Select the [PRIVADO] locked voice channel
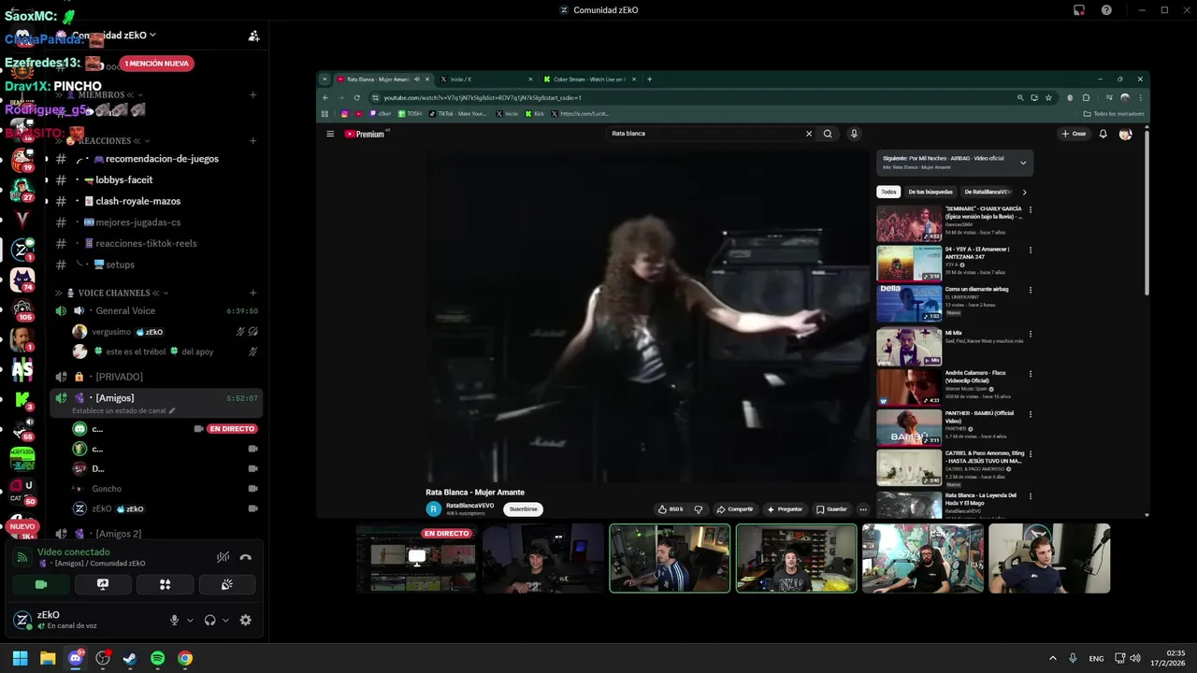This screenshot has height=673, width=1197. (x=156, y=377)
